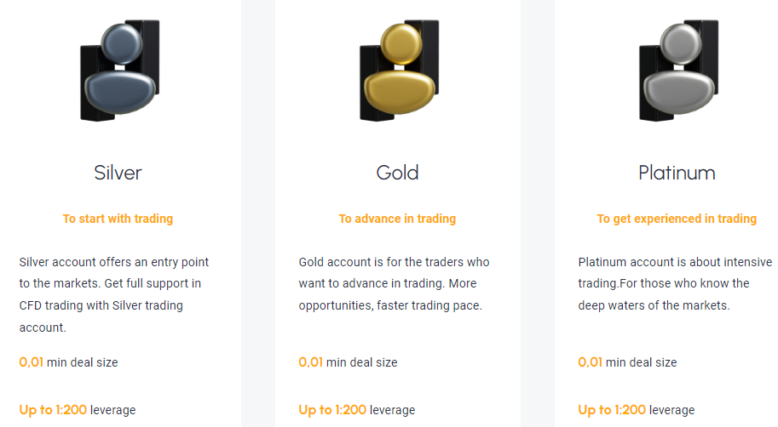This screenshot has width=778, height=427.
Task: Click "To advance in trading" tagline
Action: pos(397,219)
